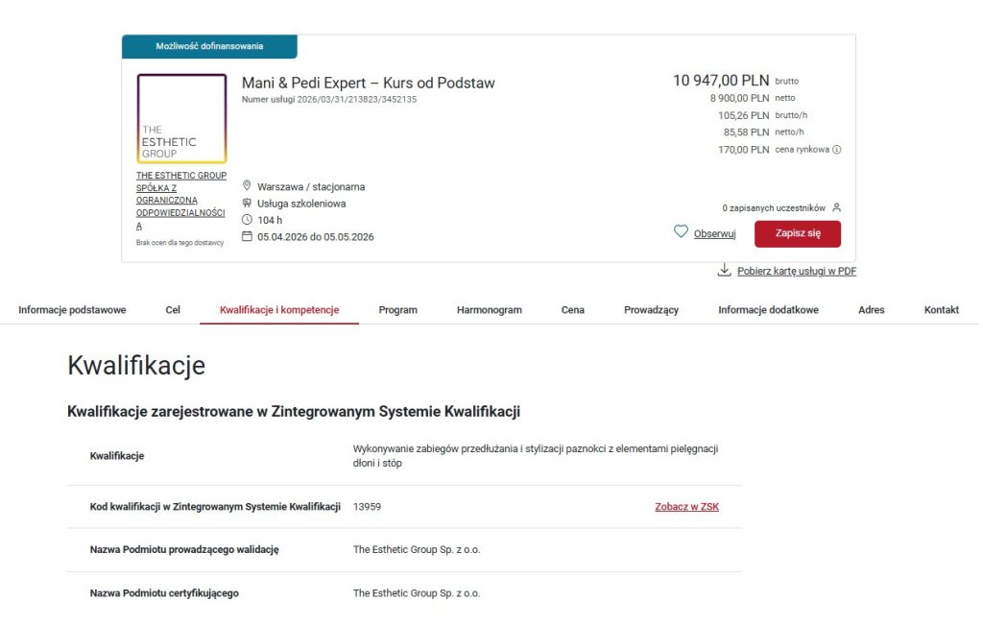Click the location pin icon by Warszawa
Viewport: 983px width, 626px height.
point(247,186)
